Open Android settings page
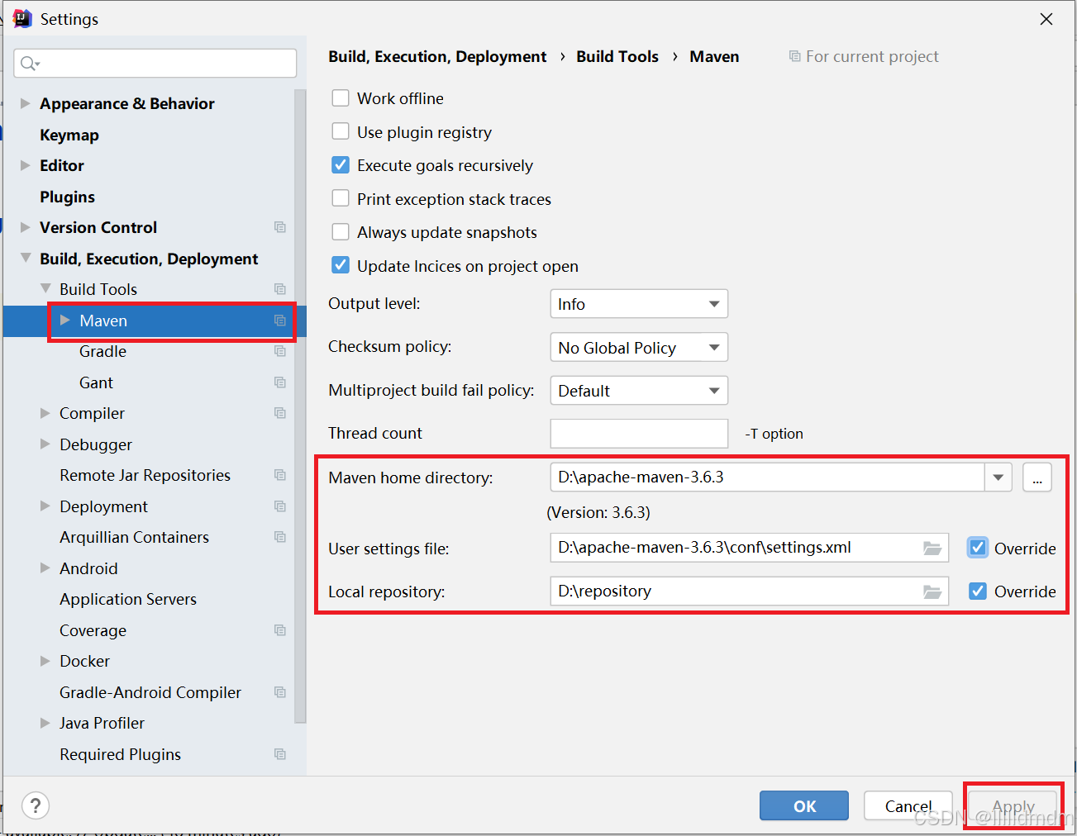1077x836 pixels. pyautogui.click(x=88, y=568)
